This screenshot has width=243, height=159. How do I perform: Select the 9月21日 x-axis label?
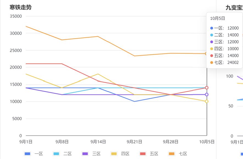click(x=134, y=142)
